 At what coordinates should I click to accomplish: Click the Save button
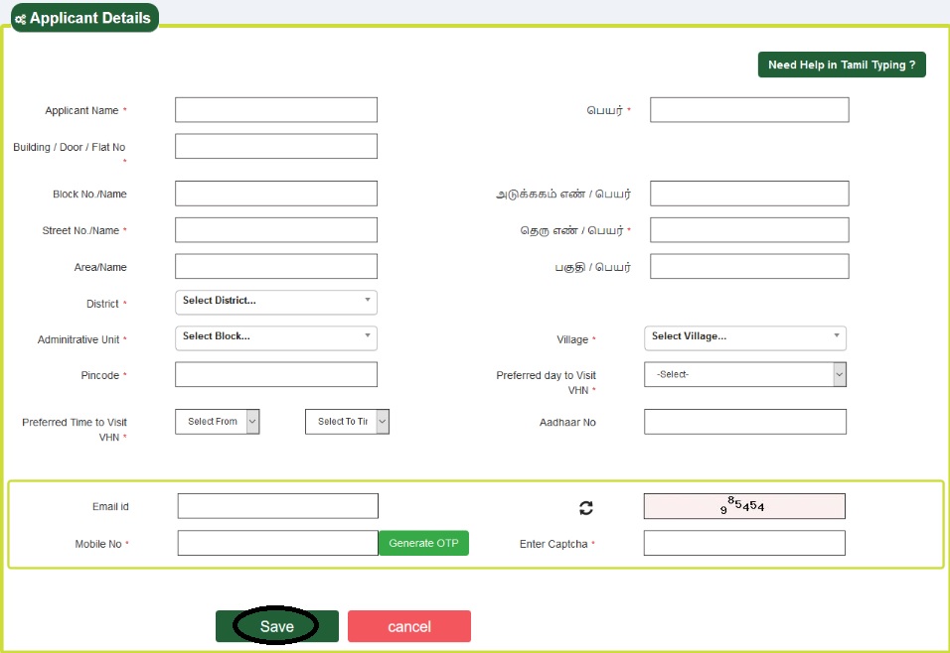coord(277,626)
